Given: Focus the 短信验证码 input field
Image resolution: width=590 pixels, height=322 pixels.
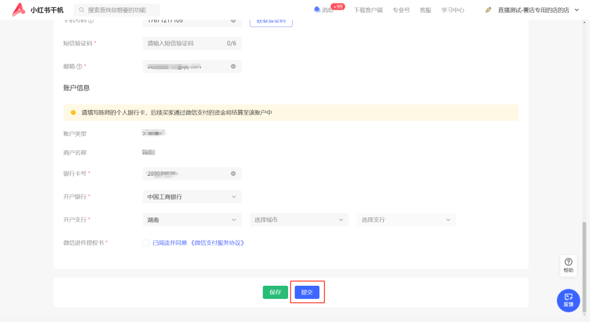Looking at the screenshot, I should coord(192,43).
